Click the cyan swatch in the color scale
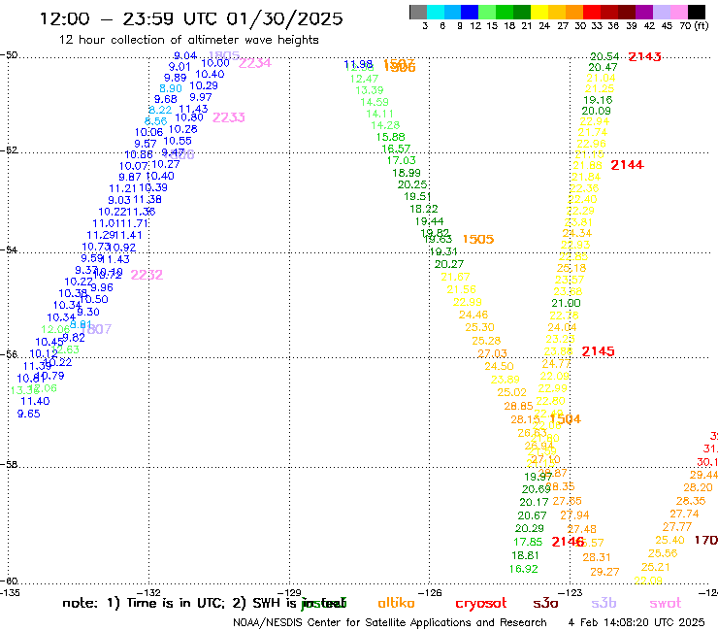 [436, 12]
